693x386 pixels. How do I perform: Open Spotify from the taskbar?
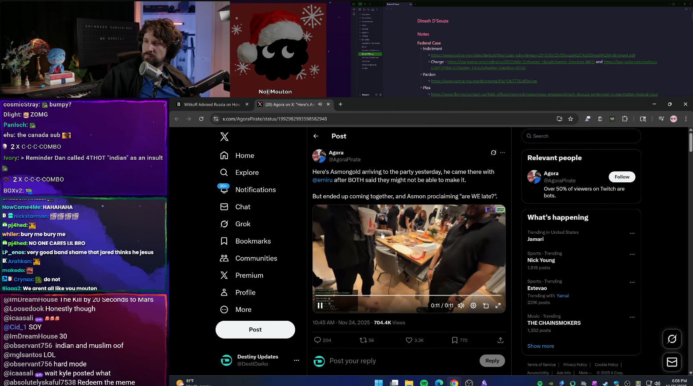(x=424, y=383)
